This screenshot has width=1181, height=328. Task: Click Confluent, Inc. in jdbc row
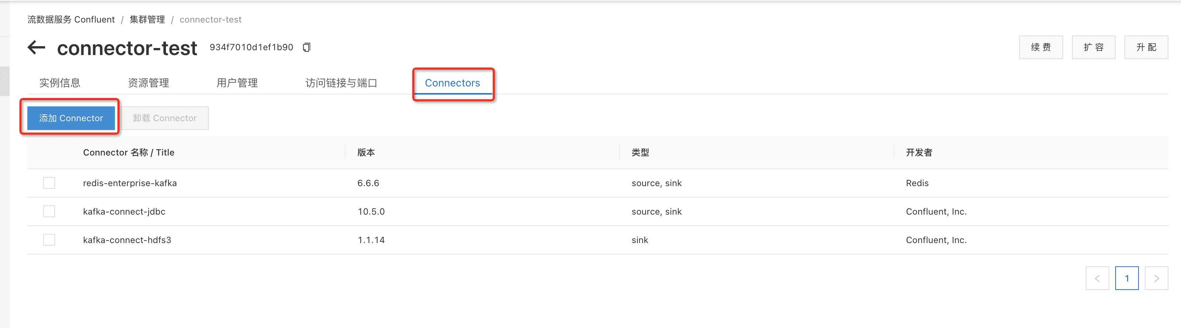(x=936, y=211)
